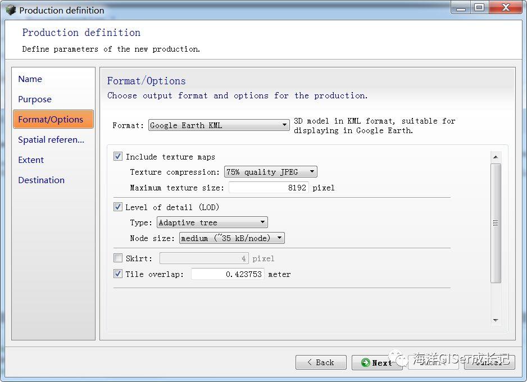Enable the Skirt checkbox

coord(118,258)
